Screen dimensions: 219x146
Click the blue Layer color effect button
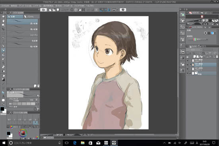point(212,33)
